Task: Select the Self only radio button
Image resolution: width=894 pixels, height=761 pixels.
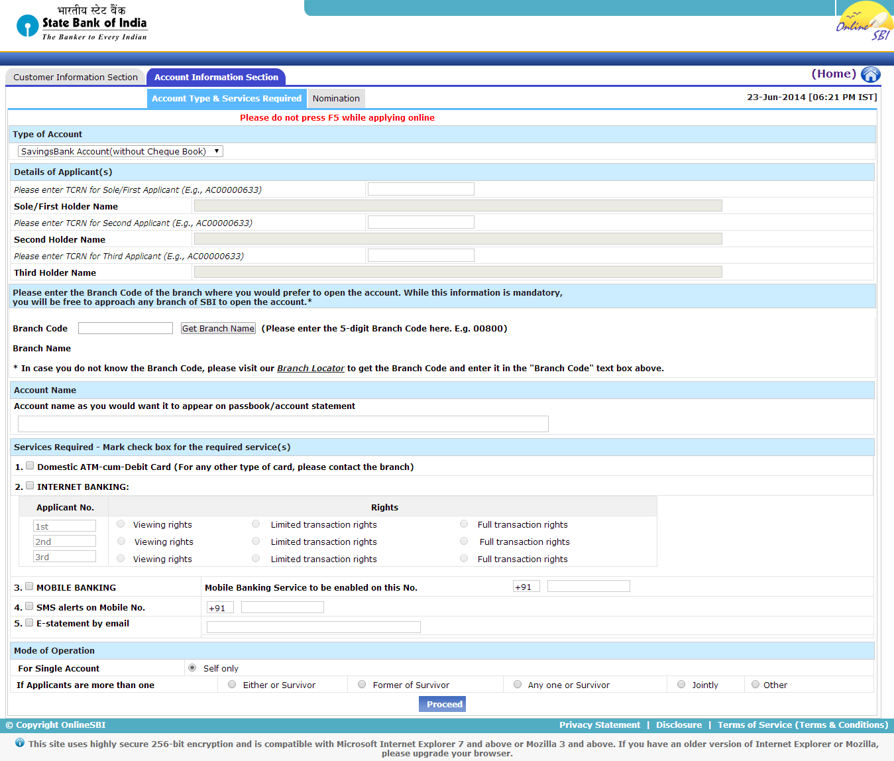Action: click(192, 668)
